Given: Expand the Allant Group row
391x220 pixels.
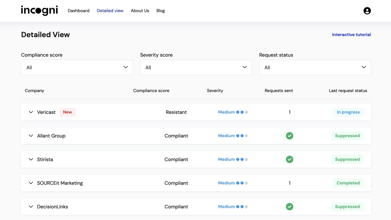Looking at the screenshot, I should 31,136.
